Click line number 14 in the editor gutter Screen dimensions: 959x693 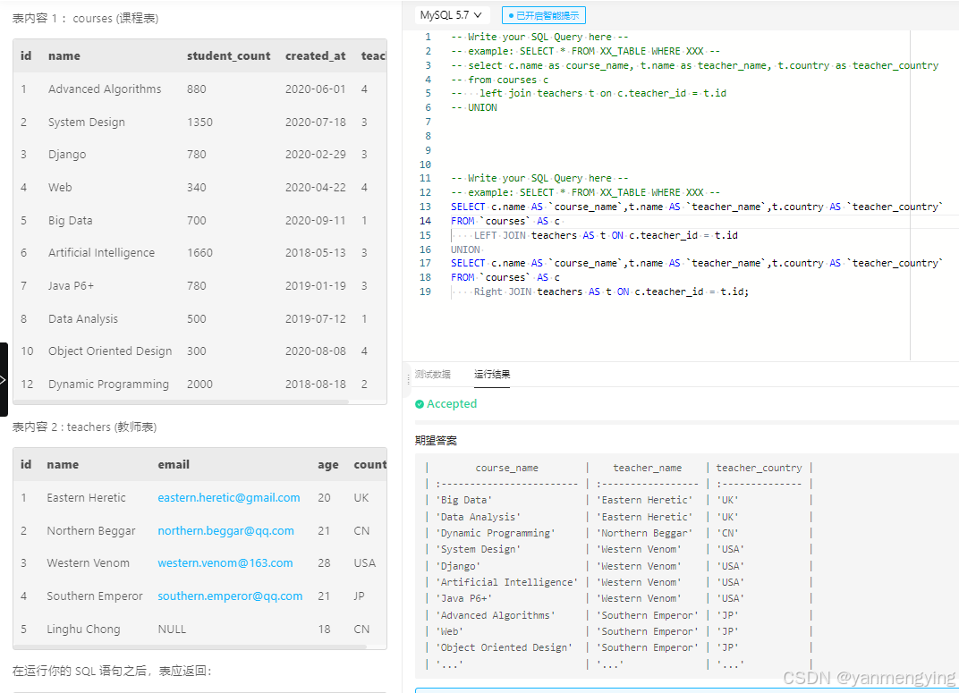click(425, 221)
